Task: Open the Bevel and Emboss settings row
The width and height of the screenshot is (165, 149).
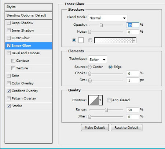Action: click(x=29, y=53)
